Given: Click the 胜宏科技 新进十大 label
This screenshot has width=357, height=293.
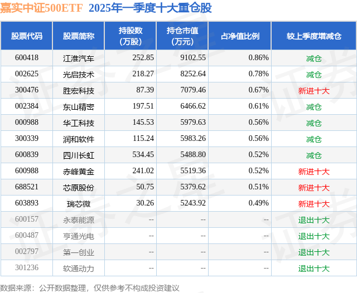Looking at the screenshot, I should point(314,91).
